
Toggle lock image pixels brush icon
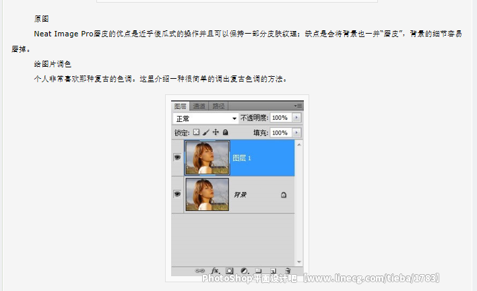206,132
